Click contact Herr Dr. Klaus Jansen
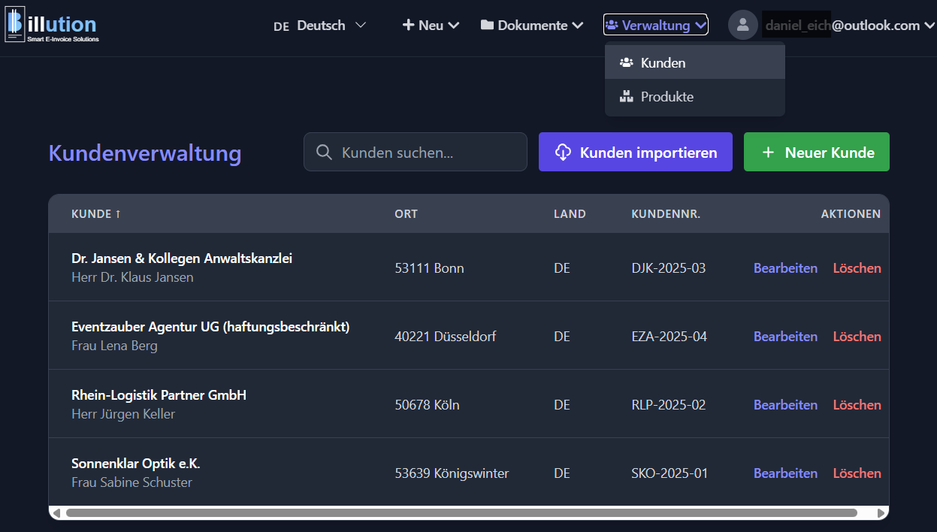The height and width of the screenshot is (532, 937). 132,277
